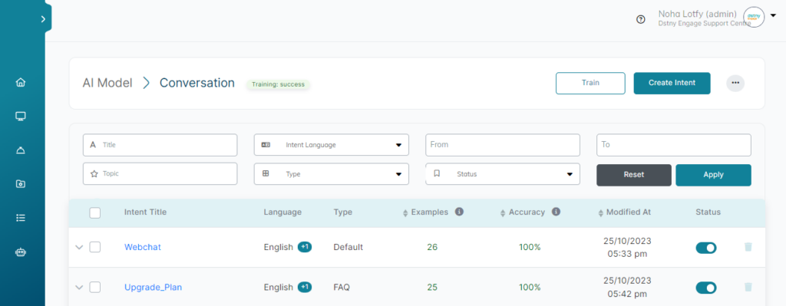
Task: Open the Upgrade_Plan intent link
Action: (153, 288)
